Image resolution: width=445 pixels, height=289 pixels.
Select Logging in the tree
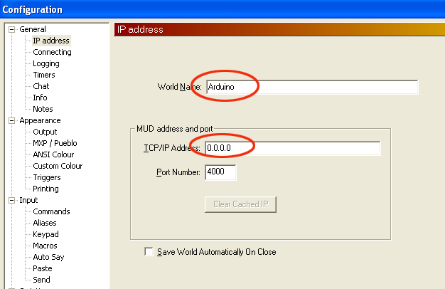point(46,63)
